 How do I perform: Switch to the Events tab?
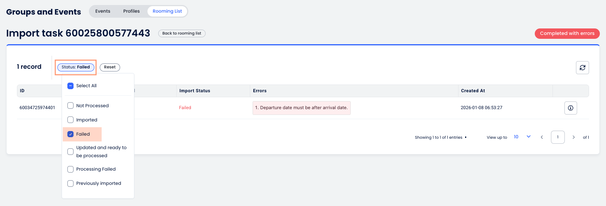coord(103,11)
